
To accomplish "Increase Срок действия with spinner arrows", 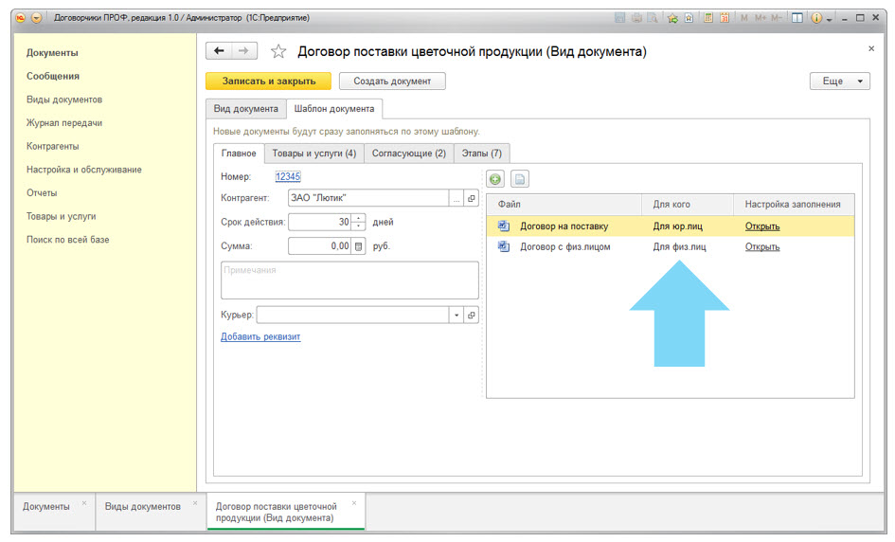I will pyautogui.click(x=358, y=218).
